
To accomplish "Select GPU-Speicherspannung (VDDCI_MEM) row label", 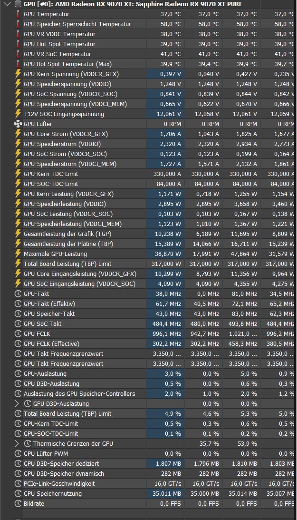I will [x=75, y=104].
